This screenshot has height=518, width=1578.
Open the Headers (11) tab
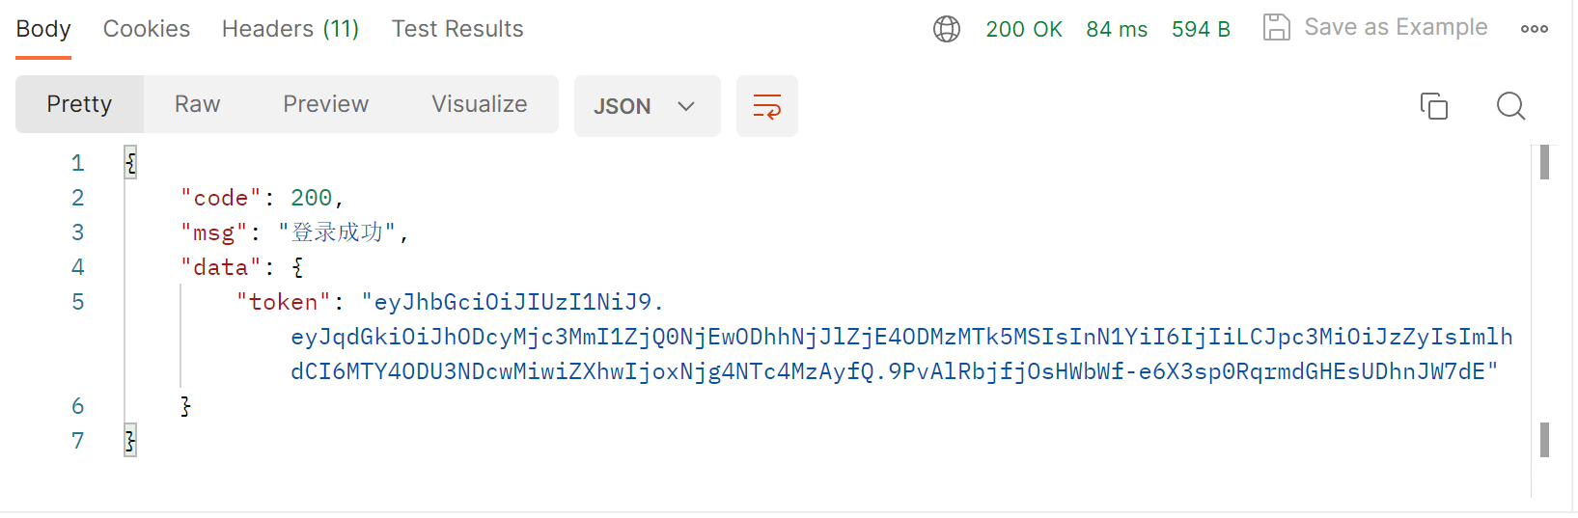point(291,29)
